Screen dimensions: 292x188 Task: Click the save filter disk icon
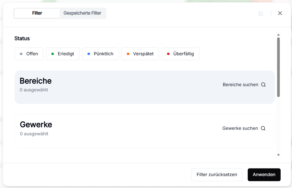[261, 13]
